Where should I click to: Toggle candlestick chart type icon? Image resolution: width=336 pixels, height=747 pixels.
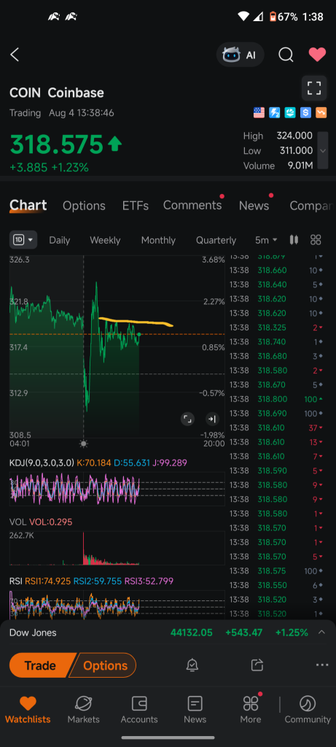pos(294,240)
